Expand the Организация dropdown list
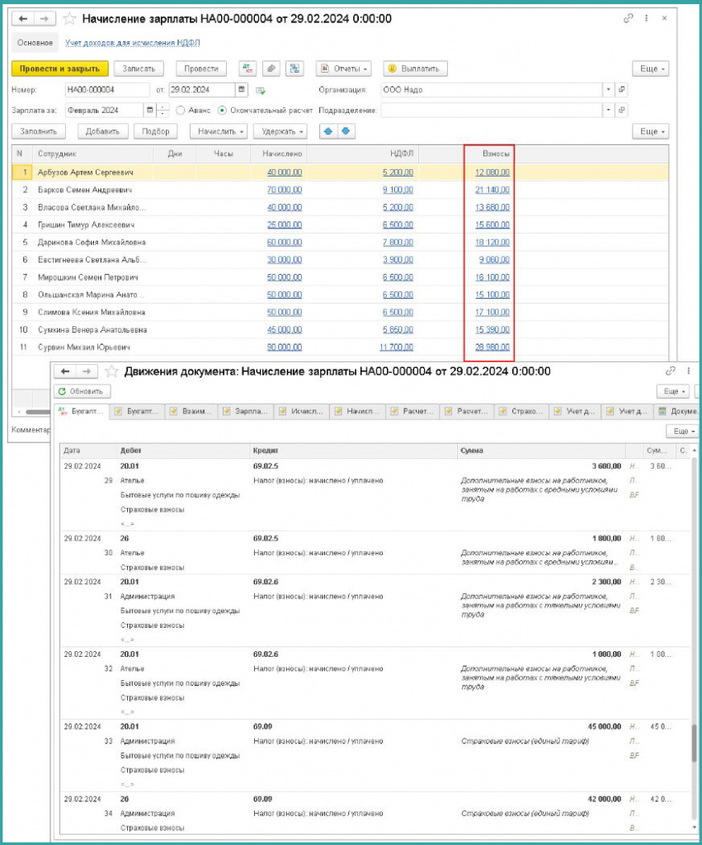This screenshot has width=702, height=845. 608,89
